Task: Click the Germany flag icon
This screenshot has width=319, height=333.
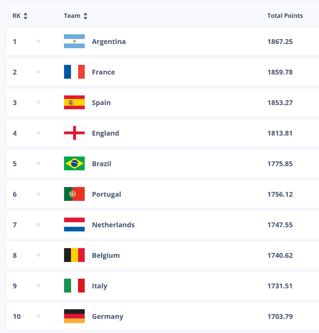Action: (x=75, y=316)
